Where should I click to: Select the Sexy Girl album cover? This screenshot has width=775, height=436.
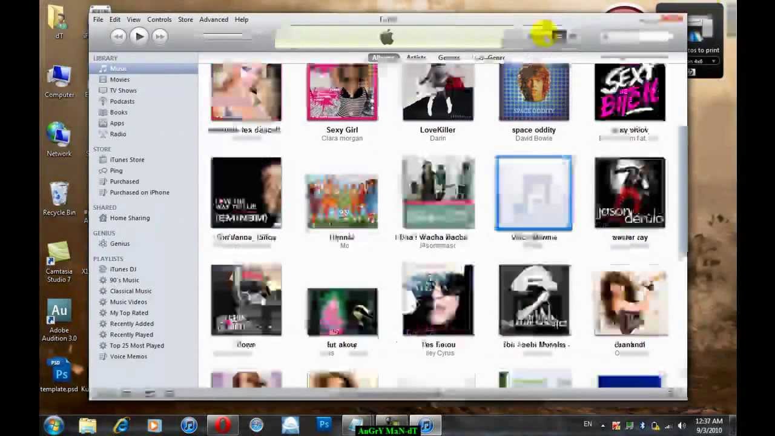pos(342,92)
